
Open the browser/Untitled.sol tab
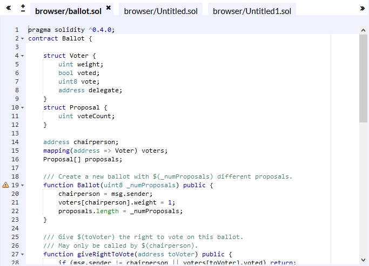click(160, 11)
